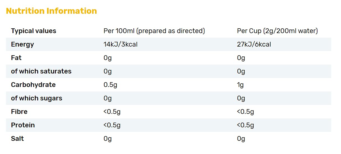Click the Salt row label
The height and width of the screenshot is (154, 341).
17,139
